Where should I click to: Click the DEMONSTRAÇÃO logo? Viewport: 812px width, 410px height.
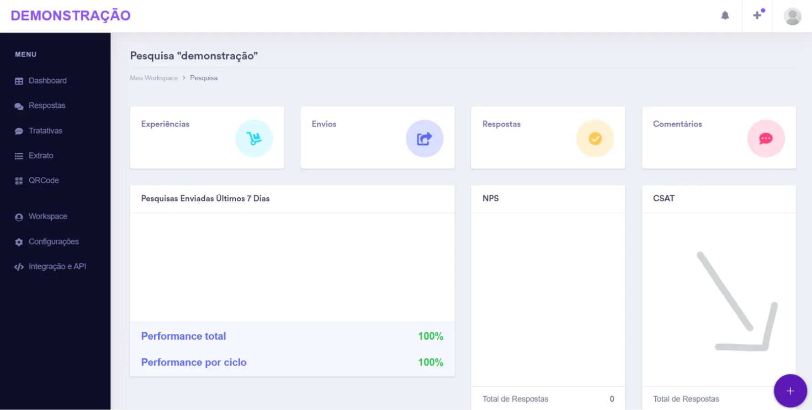(x=70, y=16)
